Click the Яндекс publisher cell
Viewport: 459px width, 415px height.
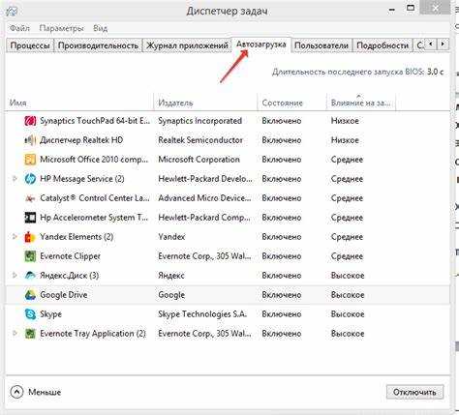171,276
